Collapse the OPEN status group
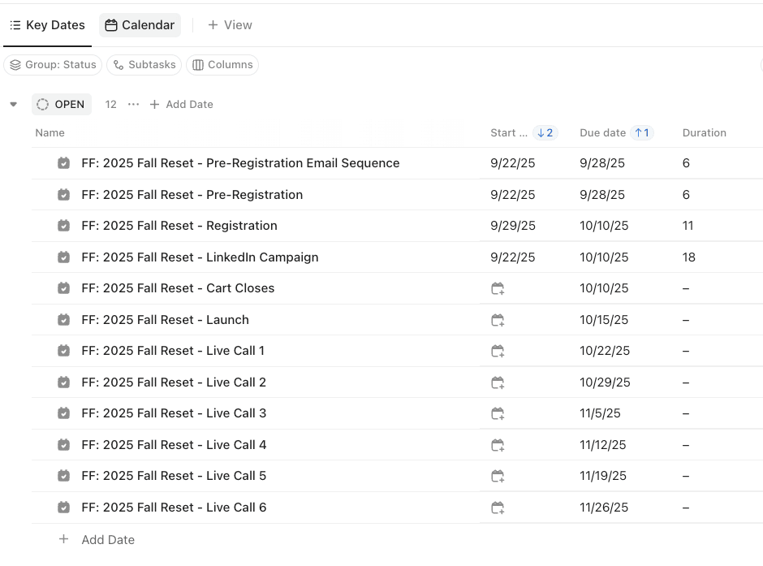 pyautogui.click(x=13, y=104)
